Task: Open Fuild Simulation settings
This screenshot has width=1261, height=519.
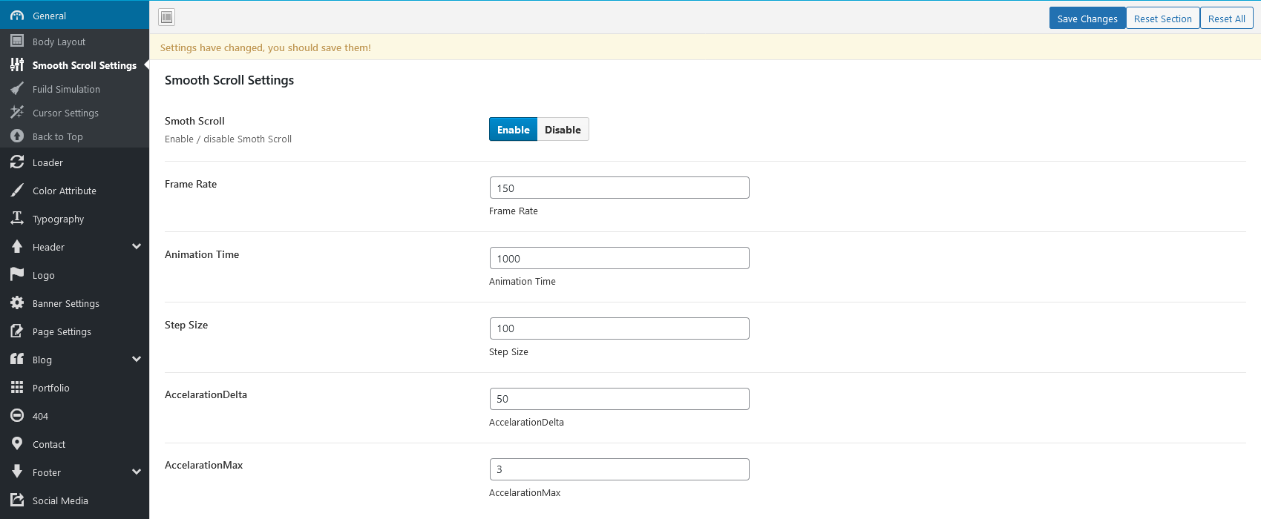Action: pos(74,89)
